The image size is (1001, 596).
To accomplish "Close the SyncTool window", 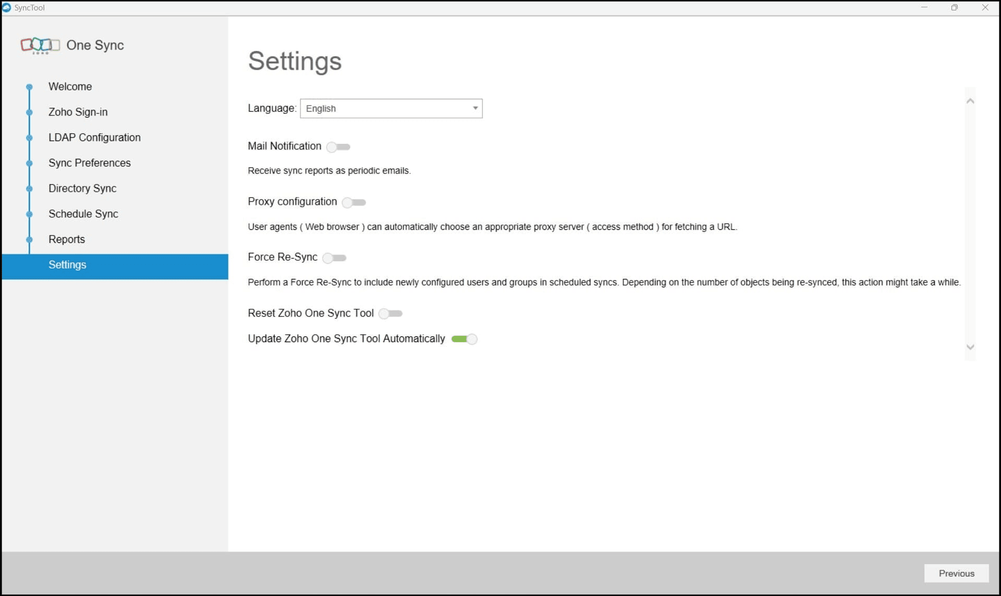I will pos(985,8).
